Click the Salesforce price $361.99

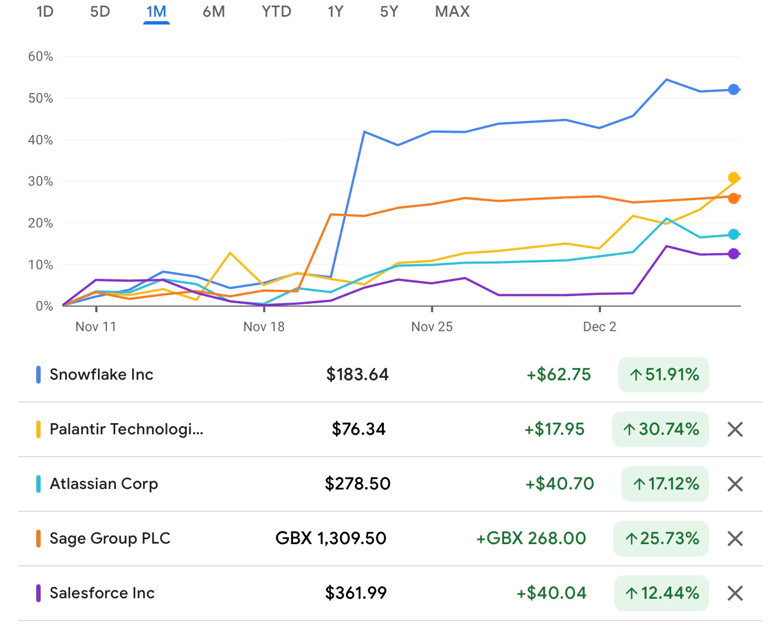point(356,593)
